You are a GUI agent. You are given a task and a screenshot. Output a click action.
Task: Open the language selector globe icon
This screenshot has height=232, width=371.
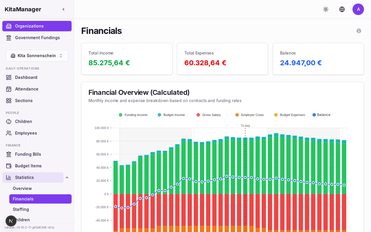click(342, 9)
